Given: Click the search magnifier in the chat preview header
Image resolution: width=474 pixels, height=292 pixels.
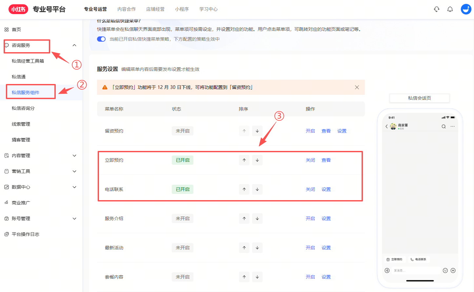Looking at the screenshot, I should tap(444, 126).
